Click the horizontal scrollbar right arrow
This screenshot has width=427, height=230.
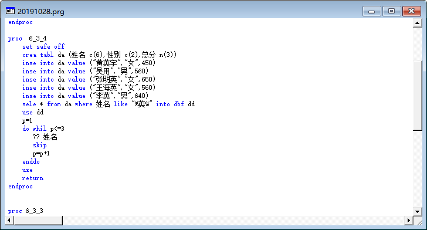pyautogui.click(x=408, y=220)
